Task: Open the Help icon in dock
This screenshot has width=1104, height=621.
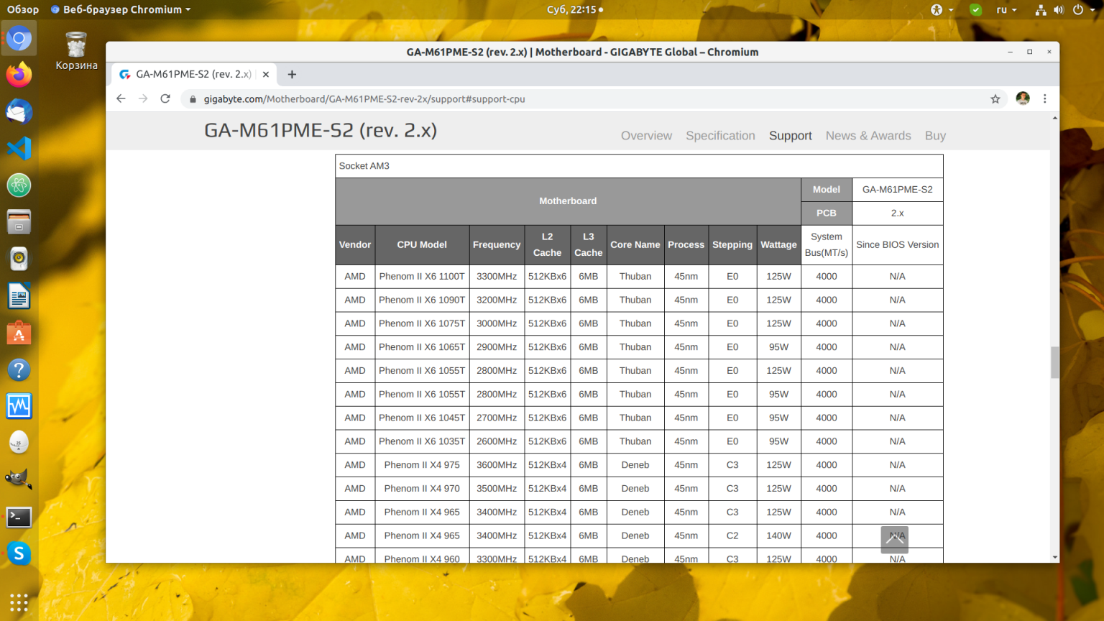Action: (19, 369)
